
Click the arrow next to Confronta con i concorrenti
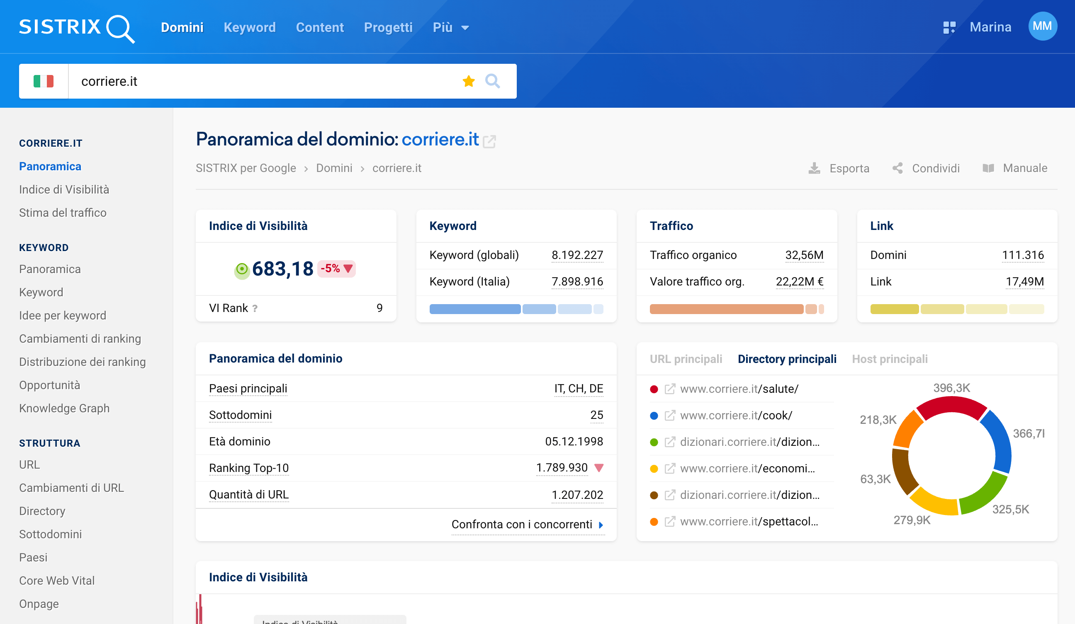click(601, 525)
